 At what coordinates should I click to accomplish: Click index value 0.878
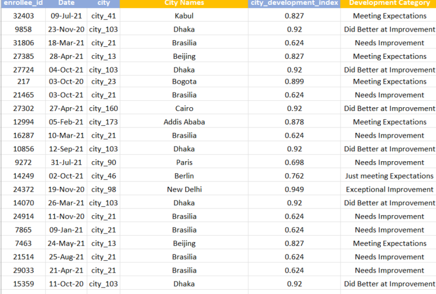(x=294, y=122)
